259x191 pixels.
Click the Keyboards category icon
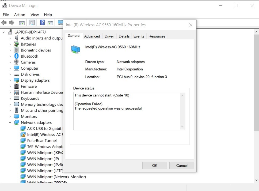(x=16, y=98)
